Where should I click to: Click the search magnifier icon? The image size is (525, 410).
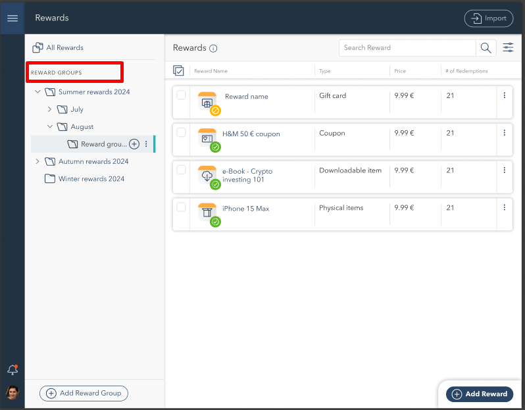click(486, 48)
